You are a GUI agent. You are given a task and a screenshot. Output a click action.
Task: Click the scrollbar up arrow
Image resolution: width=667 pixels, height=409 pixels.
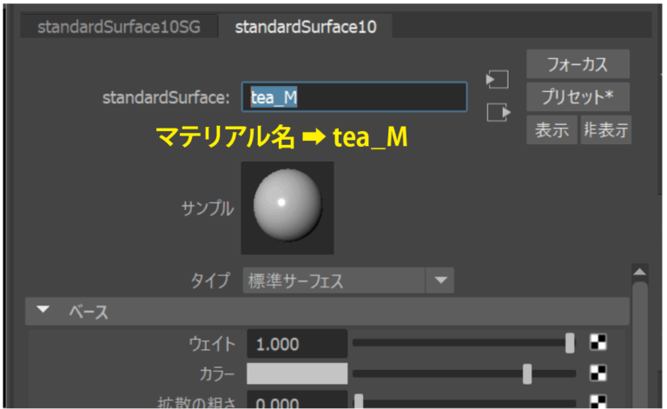[640, 274]
